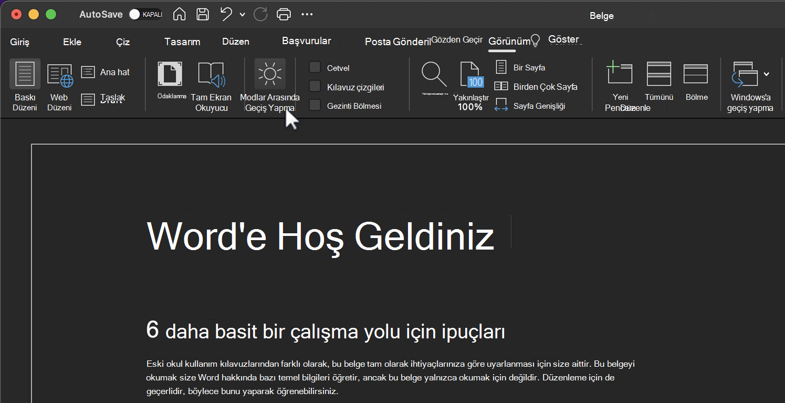Click the Göster lightbulb search field
Screen dimensions: 785x403
tap(556, 40)
